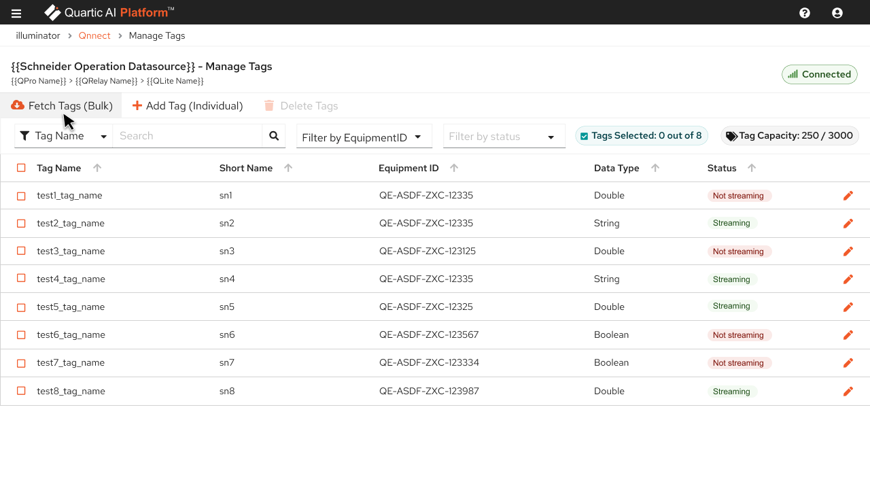The image size is (870, 503).
Task: Edit test7_tag_name with pencil icon
Action: click(848, 363)
